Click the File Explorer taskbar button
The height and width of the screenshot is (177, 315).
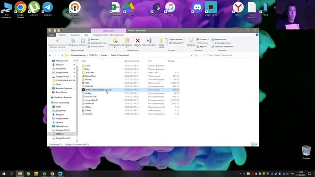(20, 174)
